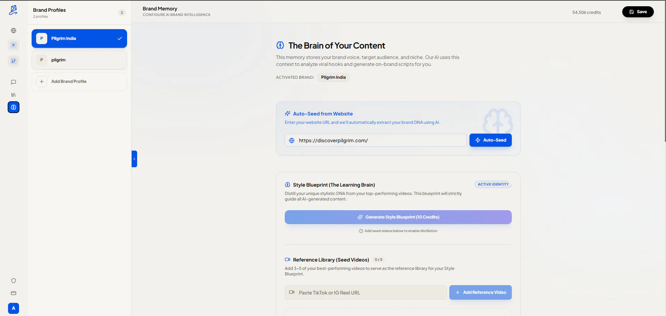Click the 0/5 seed video counter
Image resolution: width=666 pixels, height=316 pixels.
point(378,259)
